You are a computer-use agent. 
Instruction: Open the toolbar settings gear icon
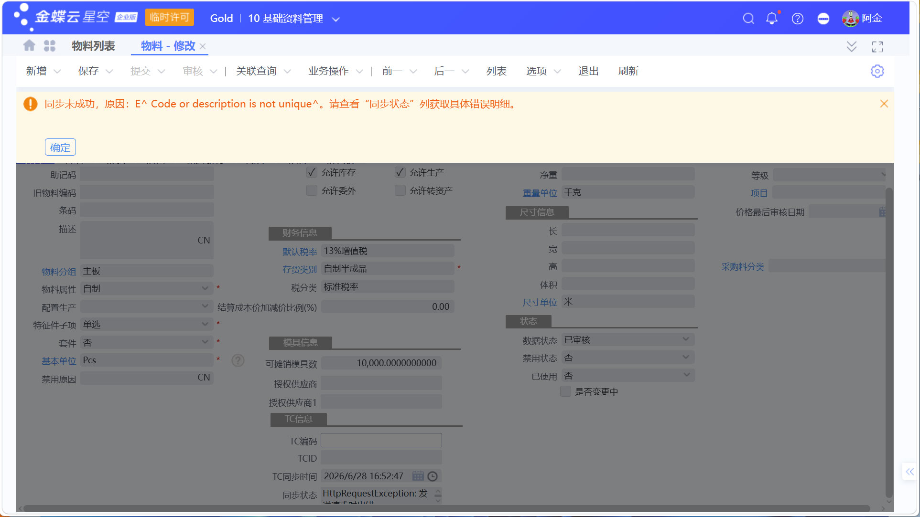(x=877, y=71)
